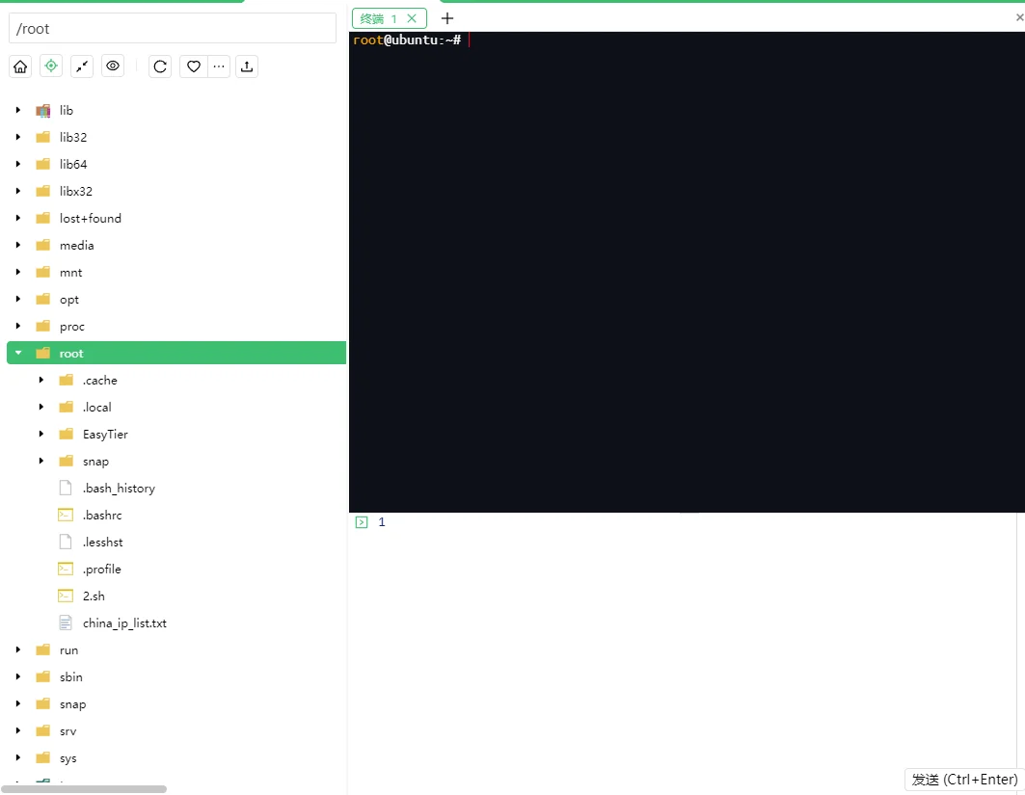Expand the EasyTier folder
The width and height of the screenshot is (1025, 795).
pos(41,435)
